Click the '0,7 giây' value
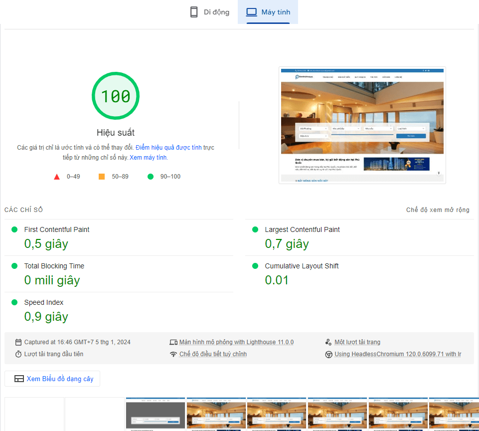 (x=287, y=244)
